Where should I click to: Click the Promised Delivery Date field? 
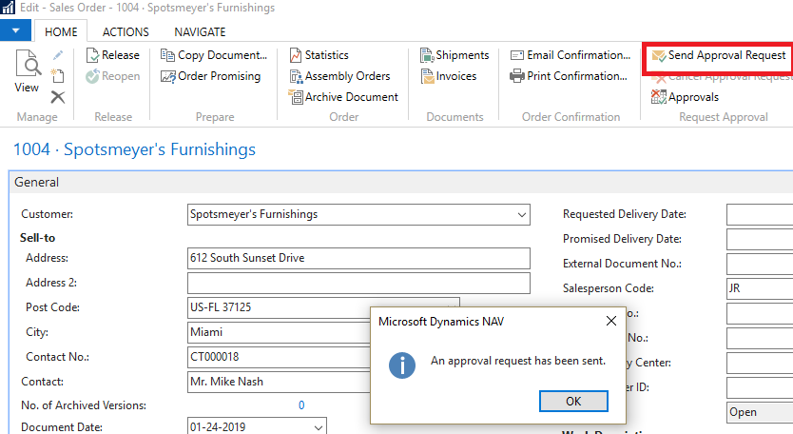click(760, 239)
